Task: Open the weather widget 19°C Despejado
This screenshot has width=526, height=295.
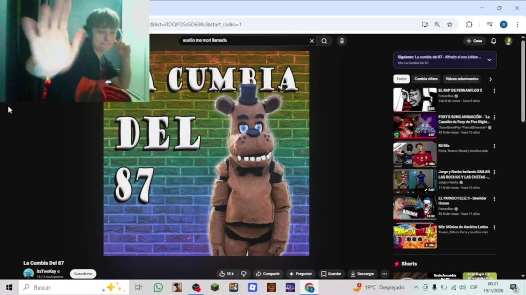Action: [x=378, y=288]
